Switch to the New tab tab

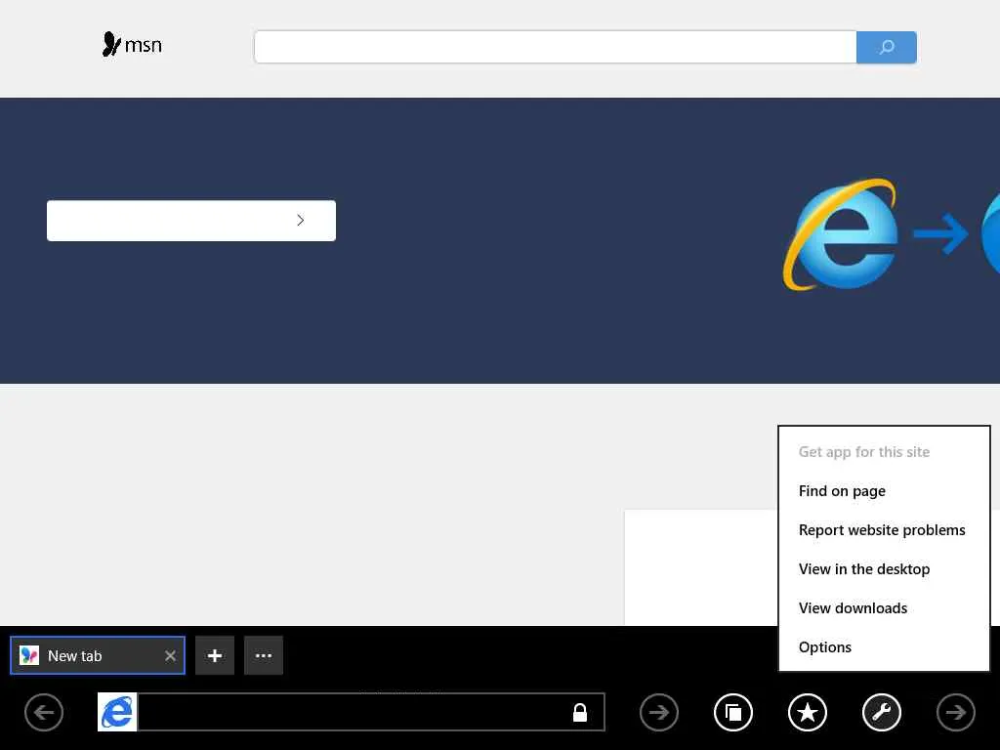click(x=98, y=655)
